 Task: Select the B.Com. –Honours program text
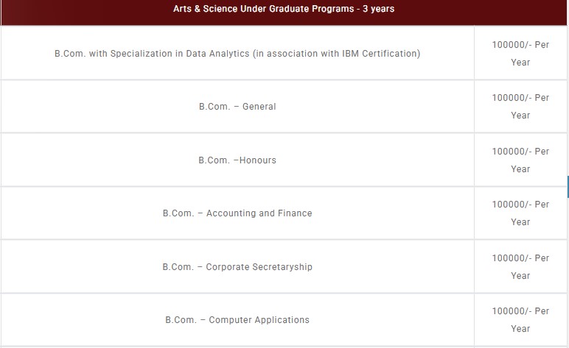tap(237, 160)
